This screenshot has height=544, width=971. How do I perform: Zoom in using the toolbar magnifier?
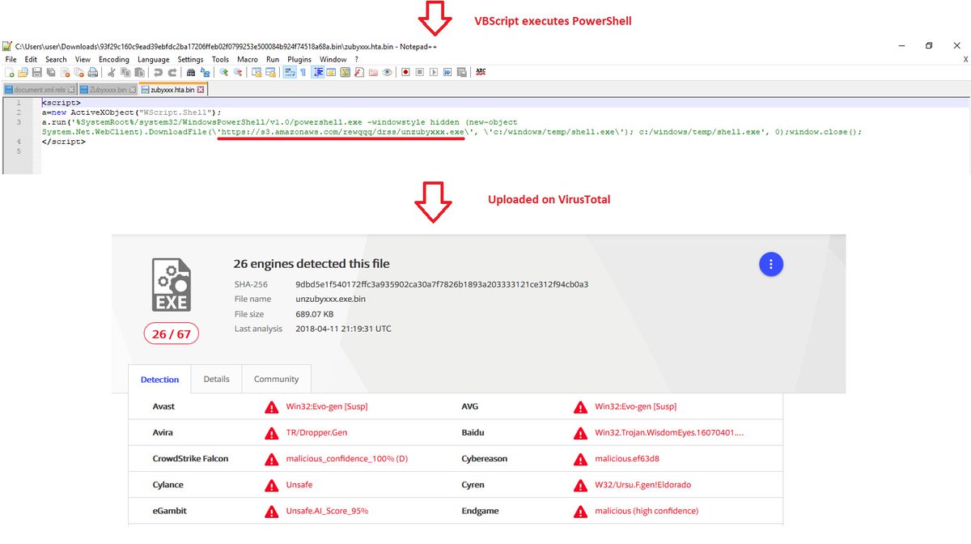(224, 72)
